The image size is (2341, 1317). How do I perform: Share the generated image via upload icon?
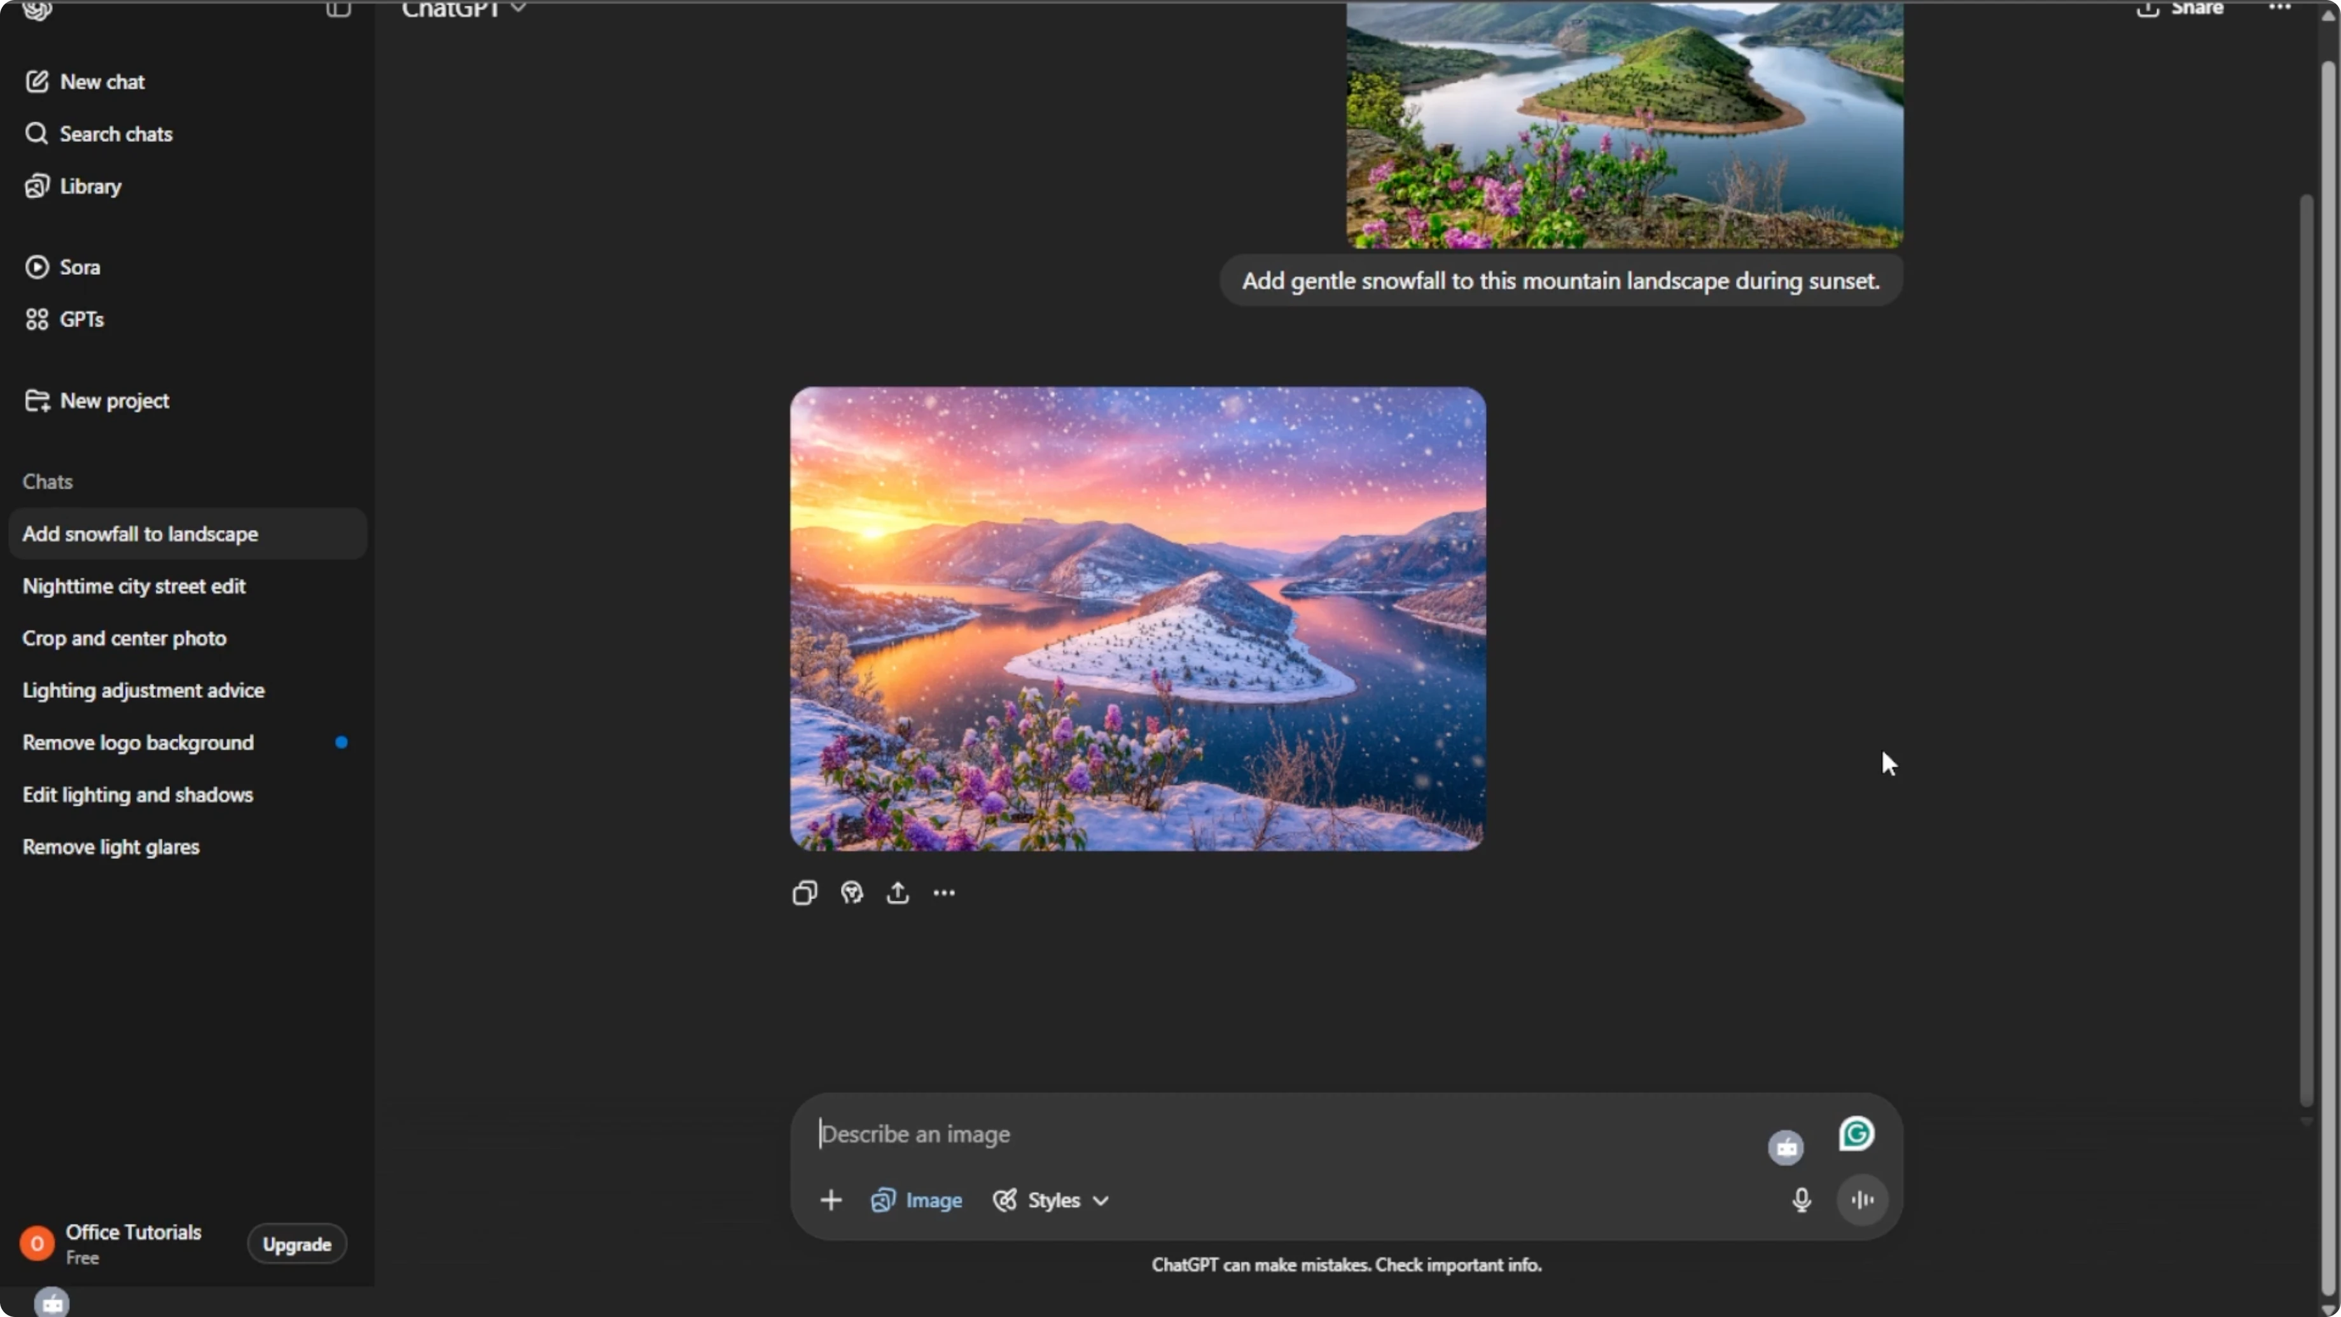[x=898, y=893]
